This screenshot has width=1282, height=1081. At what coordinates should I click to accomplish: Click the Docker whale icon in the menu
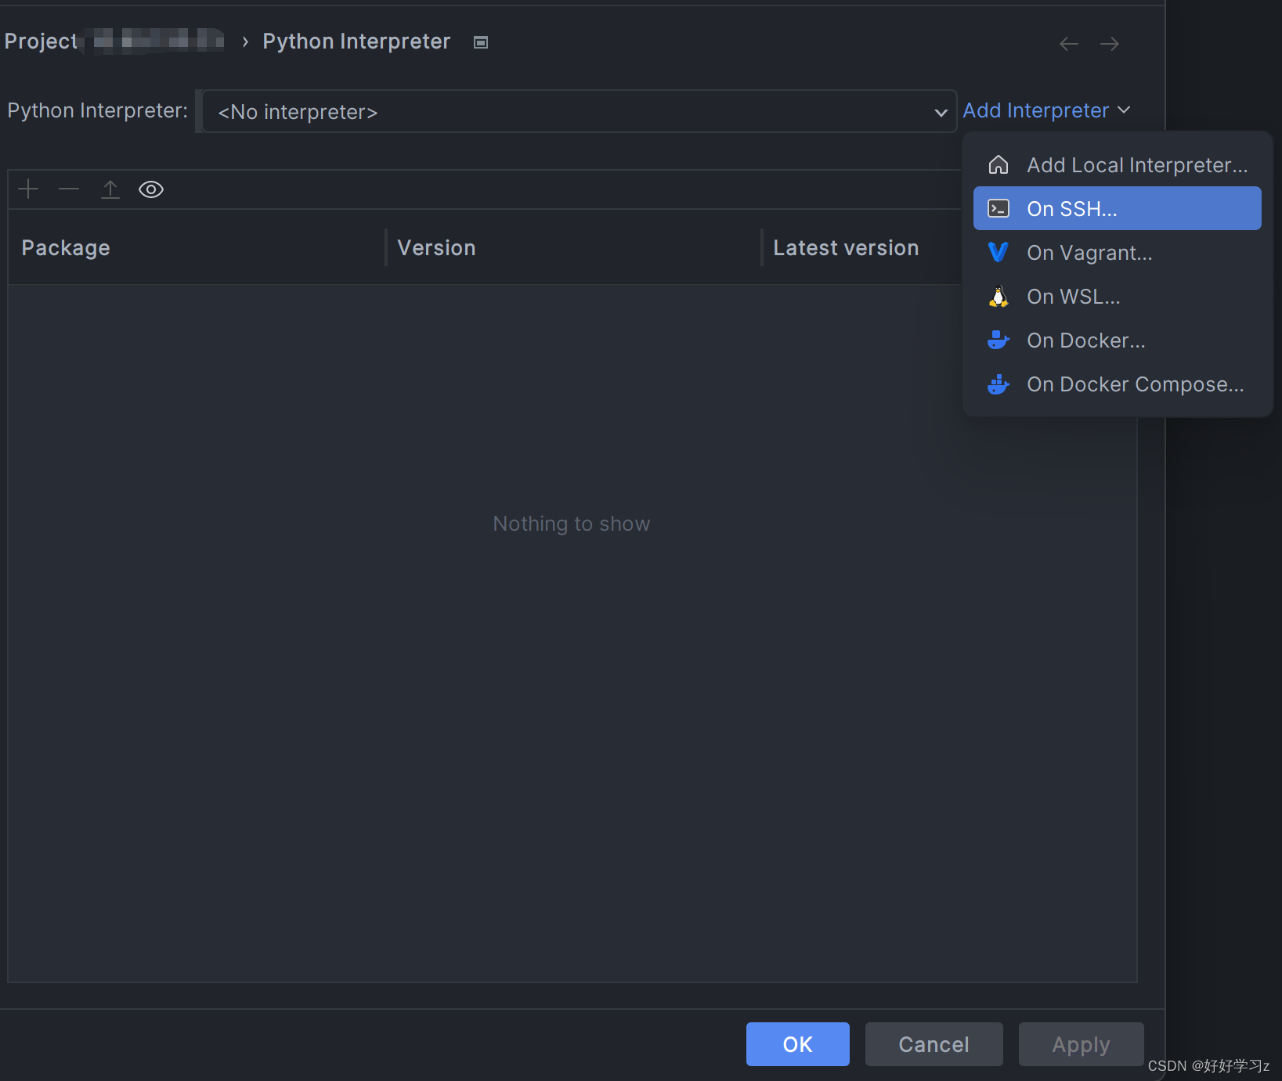point(998,340)
